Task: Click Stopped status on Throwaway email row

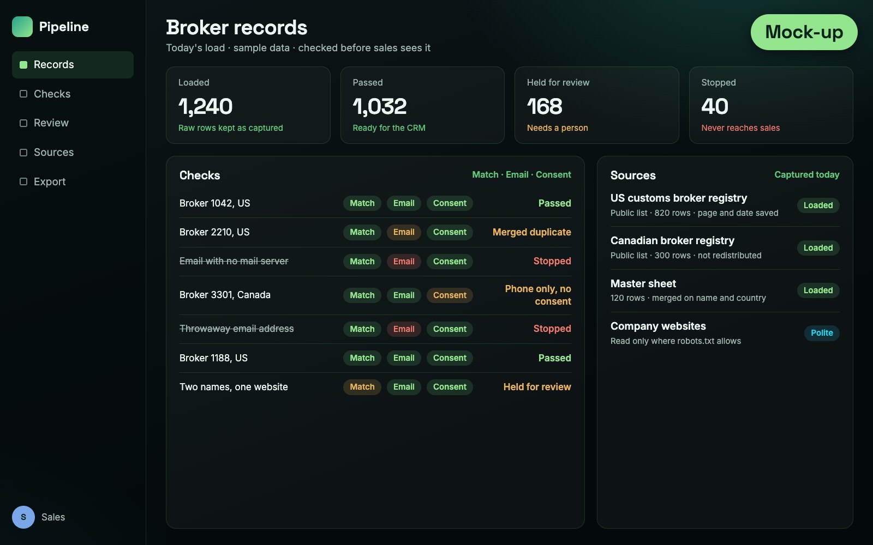Action: click(x=552, y=329)
